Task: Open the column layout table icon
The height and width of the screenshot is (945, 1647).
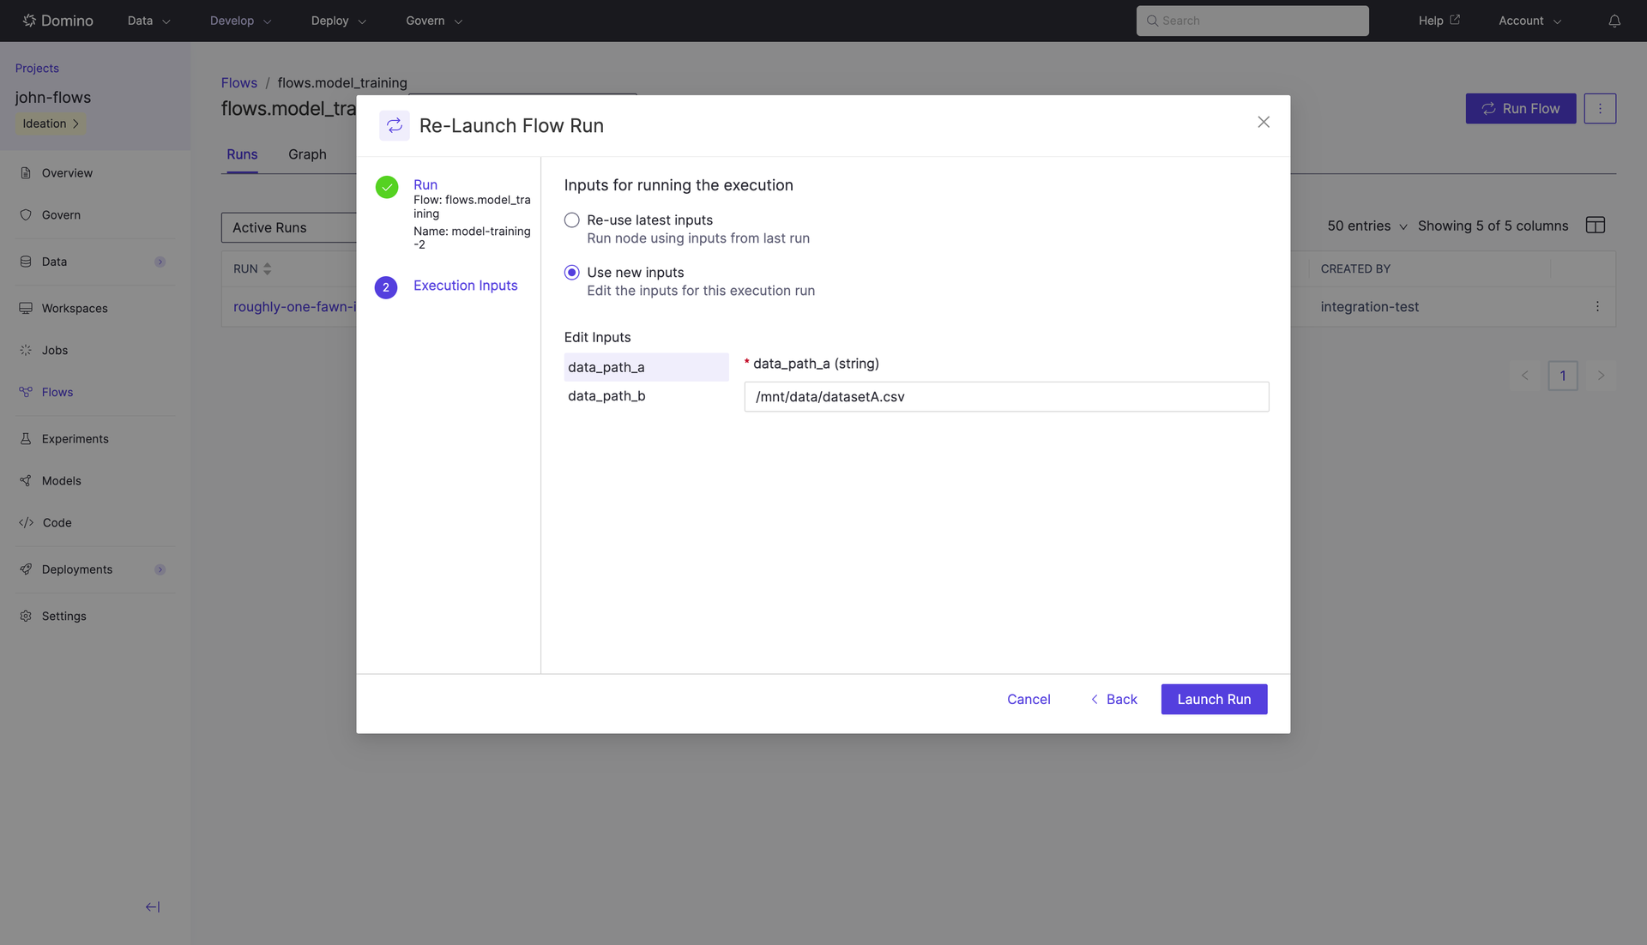Action: 1595,226
